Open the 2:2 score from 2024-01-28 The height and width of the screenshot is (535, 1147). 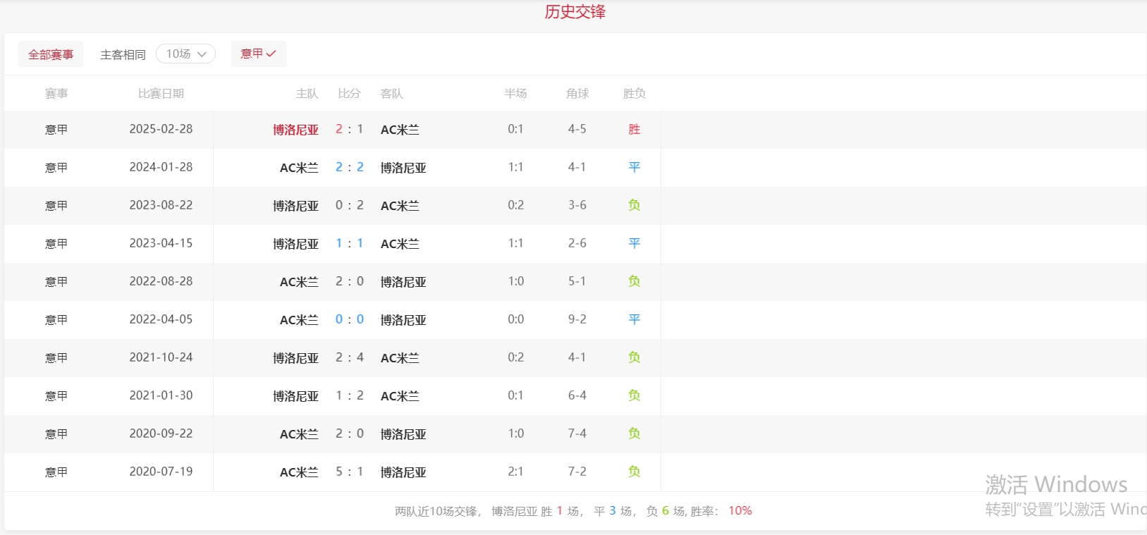tap(350, 167)
